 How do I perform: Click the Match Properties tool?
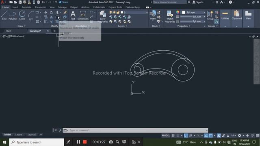coord(170,17)
